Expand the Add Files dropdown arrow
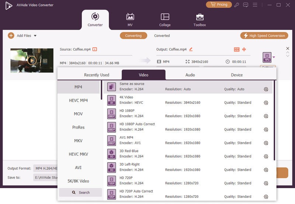Image resolution: width=295 pixels, height=204 pixels. click(x=35, y=35)
